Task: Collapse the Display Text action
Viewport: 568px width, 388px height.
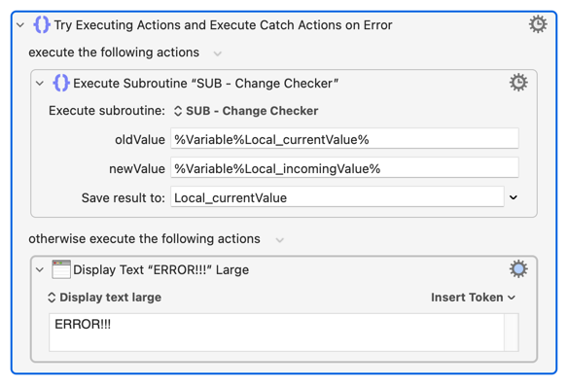Action: [x=40, y=270]
